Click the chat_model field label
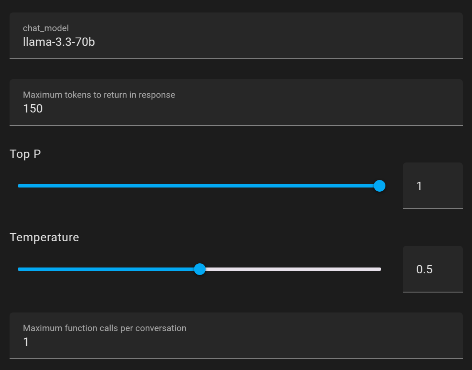Image resolution: width=472 pixels, height=370 pixels. pos(46,28)
